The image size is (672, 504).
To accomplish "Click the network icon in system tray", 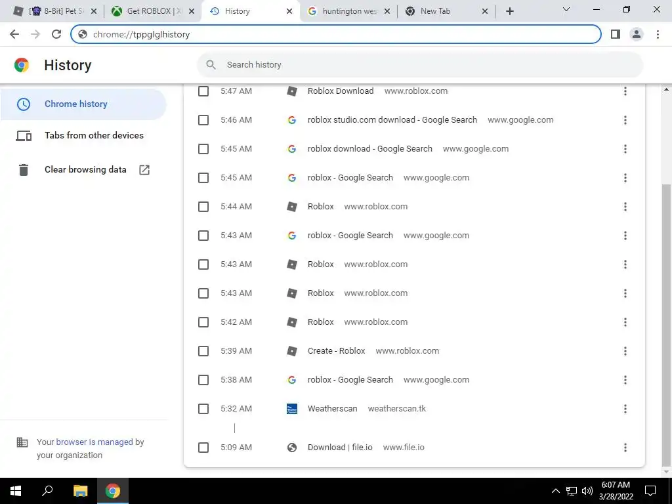I will 572,491.
